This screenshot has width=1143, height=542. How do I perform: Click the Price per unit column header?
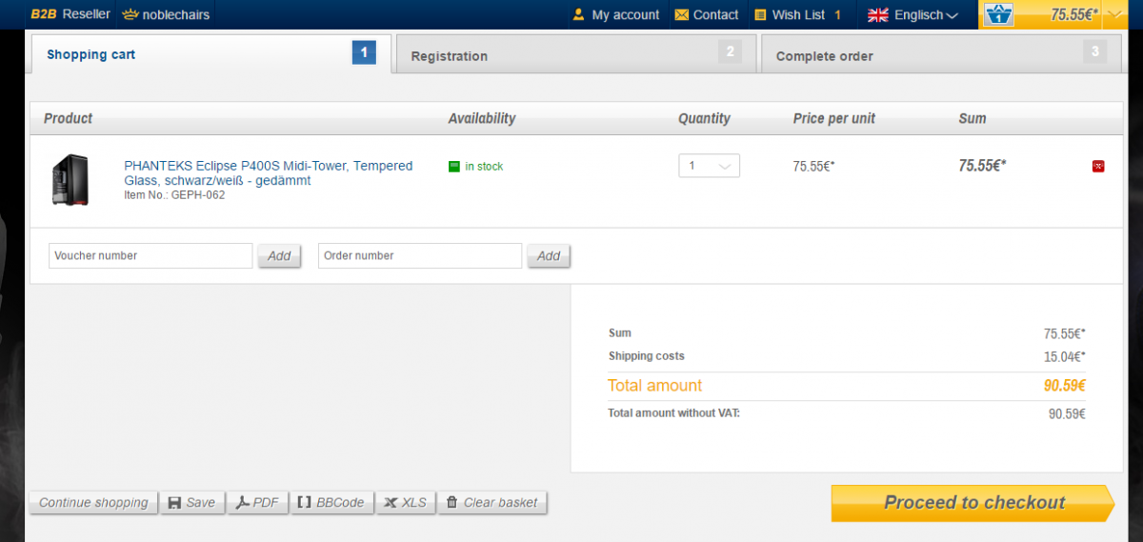click(x=833, y=118)
